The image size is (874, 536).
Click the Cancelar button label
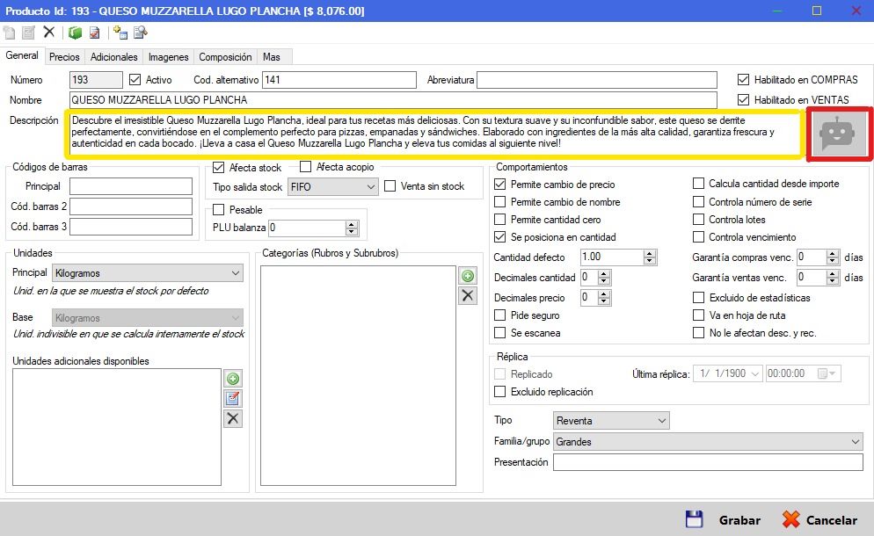point(832,520)
